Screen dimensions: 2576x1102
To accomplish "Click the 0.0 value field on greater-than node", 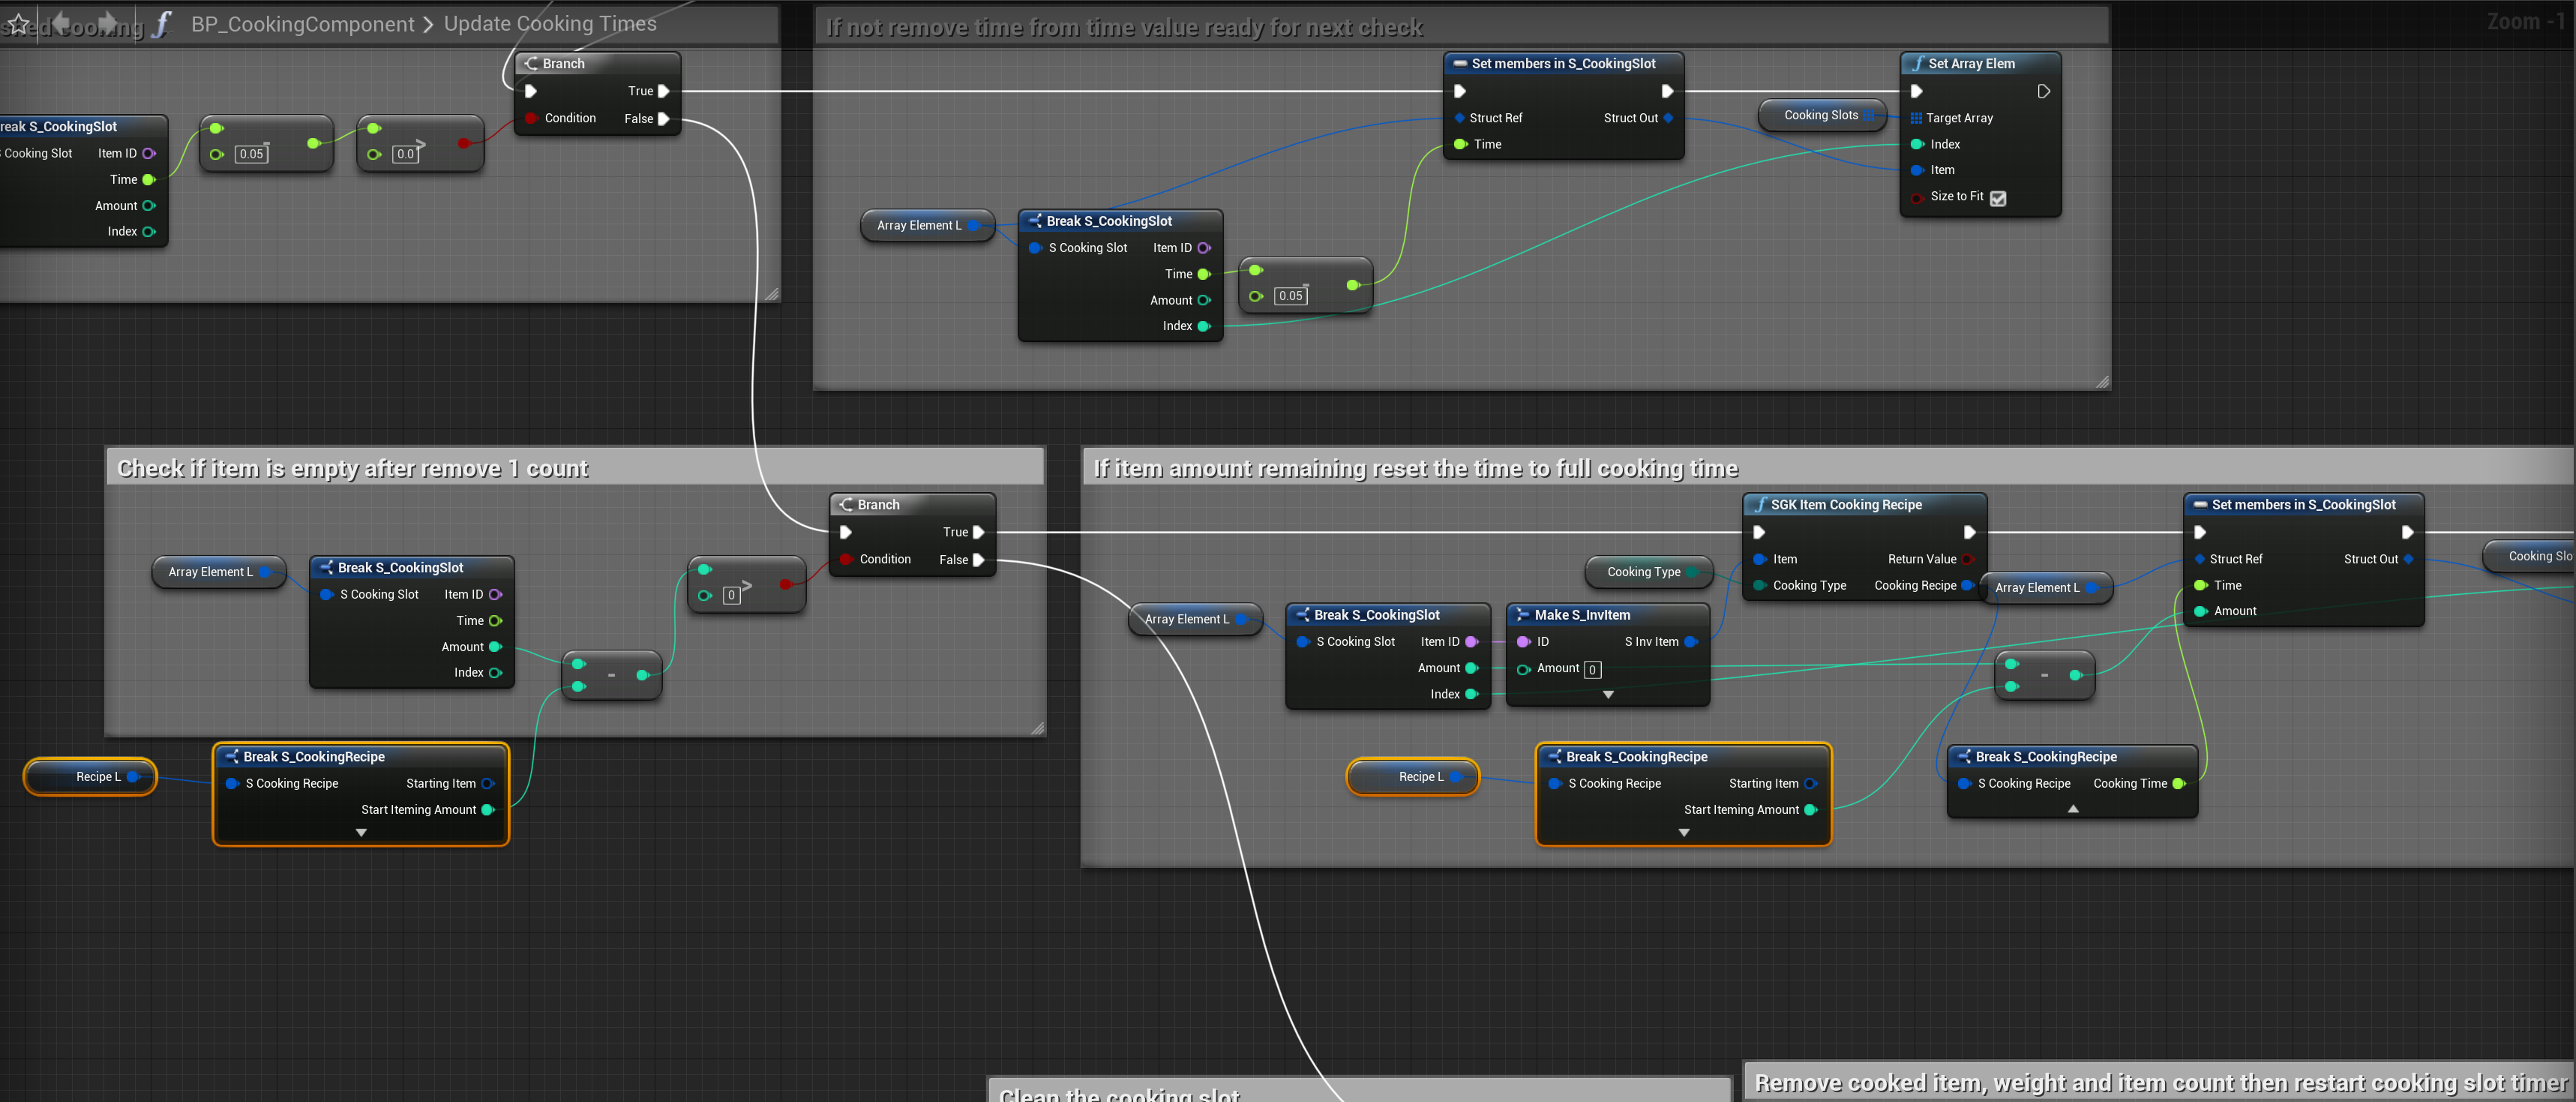I will click(404, 154).
